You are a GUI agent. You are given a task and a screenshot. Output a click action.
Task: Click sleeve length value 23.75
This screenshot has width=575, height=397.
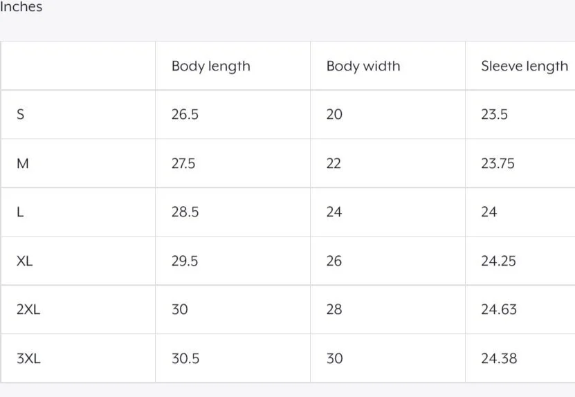tap(498, 164)
